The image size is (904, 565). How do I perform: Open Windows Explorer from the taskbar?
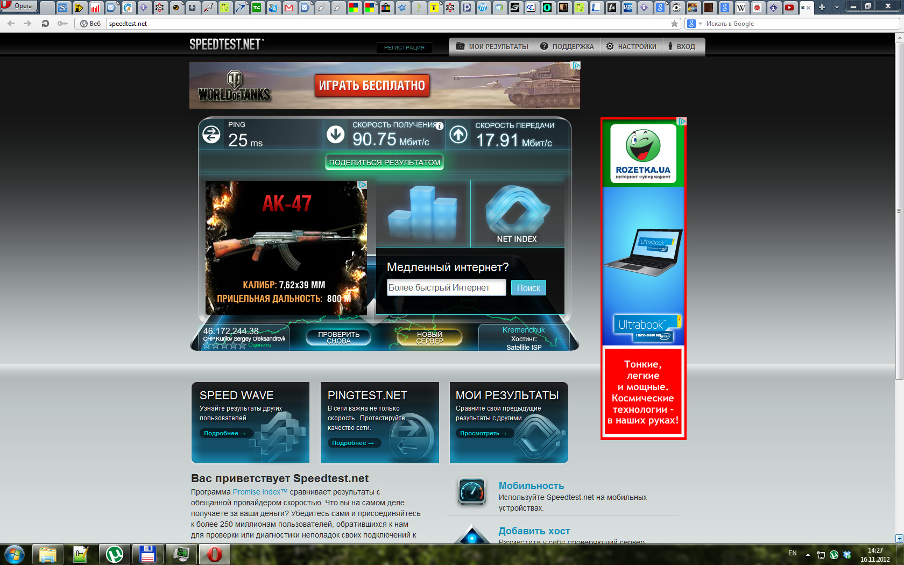tap(48, 554)
